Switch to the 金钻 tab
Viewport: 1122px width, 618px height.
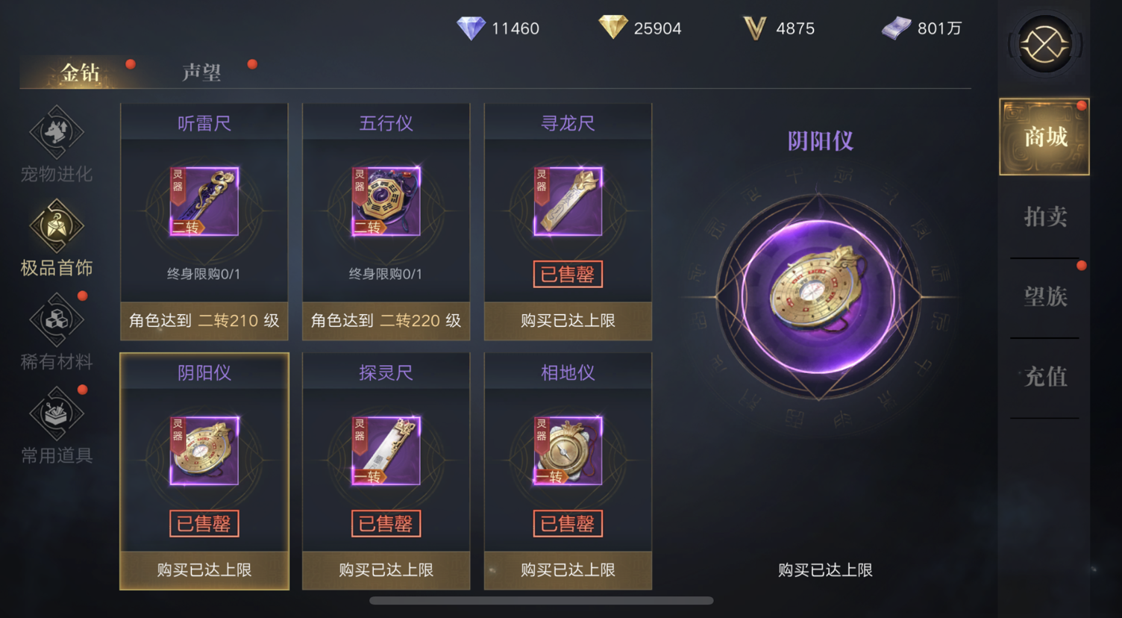pyautogui.click(x=81, y=72)
